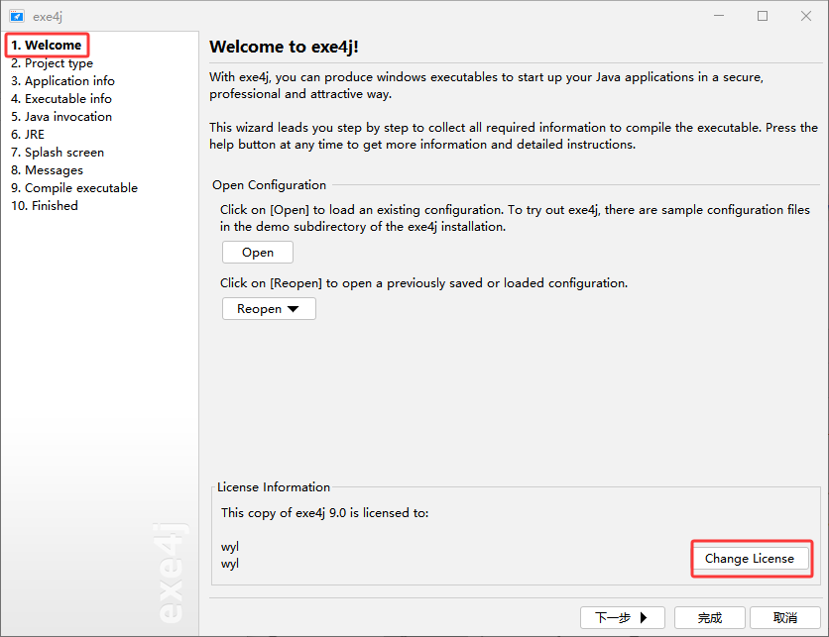This screenshot has height=637, width=829.
Task: Select '5. Java invocation' step
Action: tap(61, 117)
